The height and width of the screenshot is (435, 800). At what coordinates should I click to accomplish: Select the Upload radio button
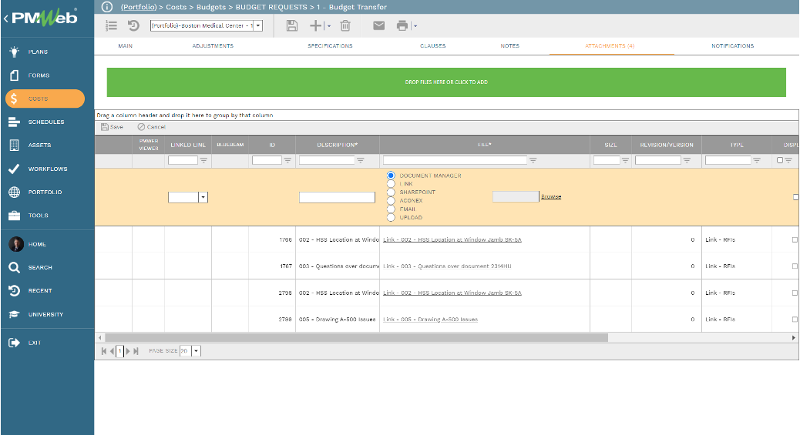[391, 217]
